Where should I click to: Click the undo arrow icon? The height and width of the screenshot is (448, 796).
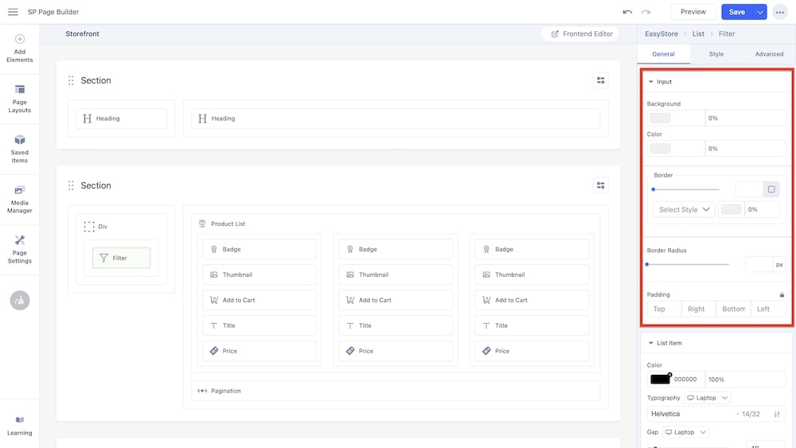627,12
